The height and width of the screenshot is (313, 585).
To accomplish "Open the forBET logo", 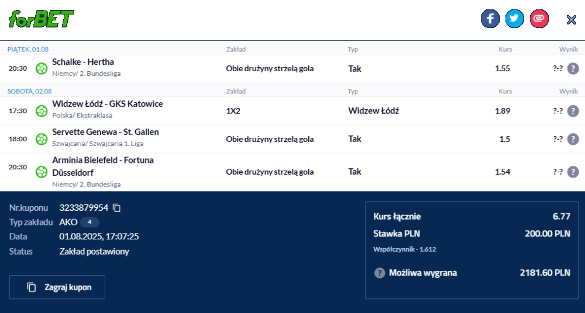I will (41, 19).
